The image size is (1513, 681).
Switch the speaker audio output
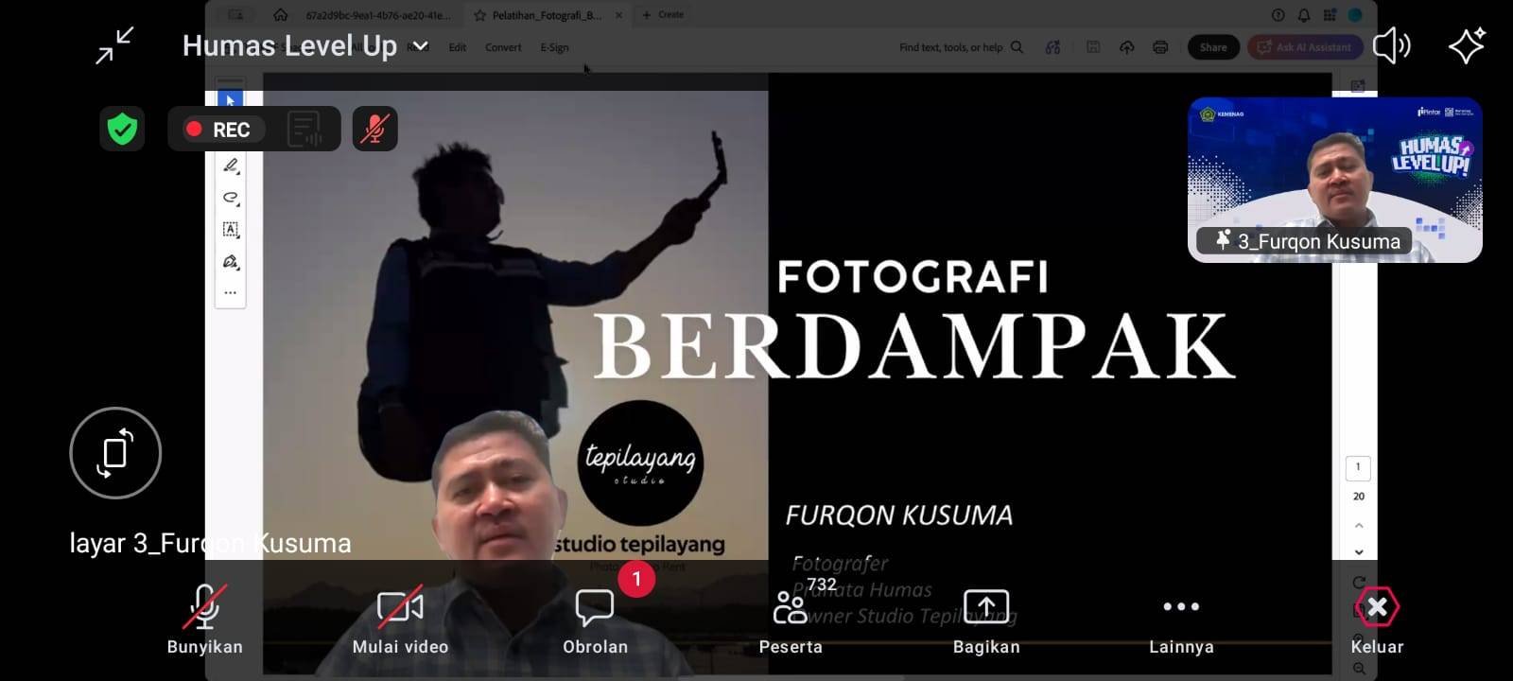[x=1391, y=45]
